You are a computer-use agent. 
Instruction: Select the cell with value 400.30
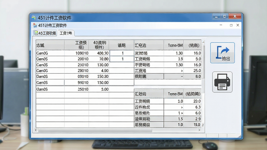click(99, 53)
